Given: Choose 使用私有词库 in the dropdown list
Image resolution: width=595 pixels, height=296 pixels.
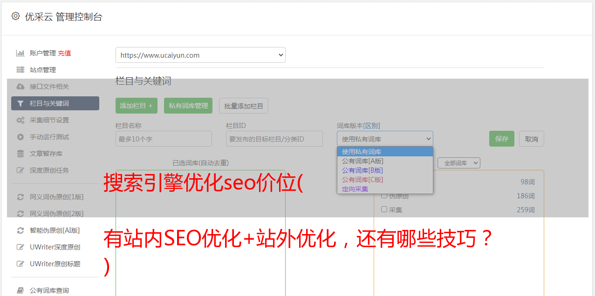Looking at the screenshot, I should tap(385, 152).
